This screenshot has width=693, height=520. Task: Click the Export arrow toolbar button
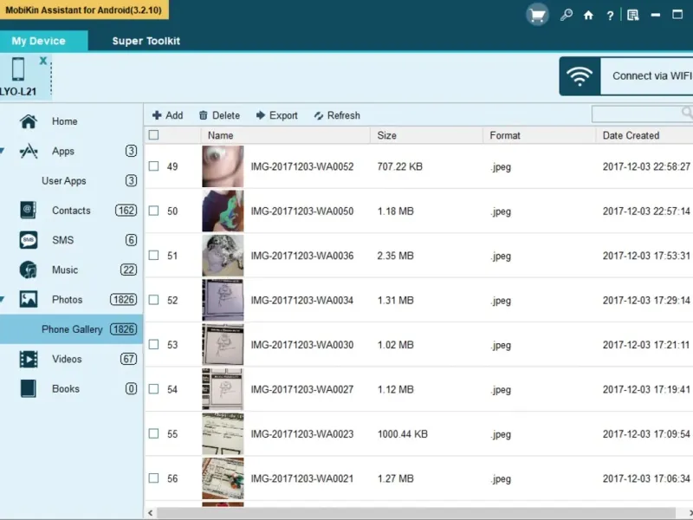click(276, 115)
